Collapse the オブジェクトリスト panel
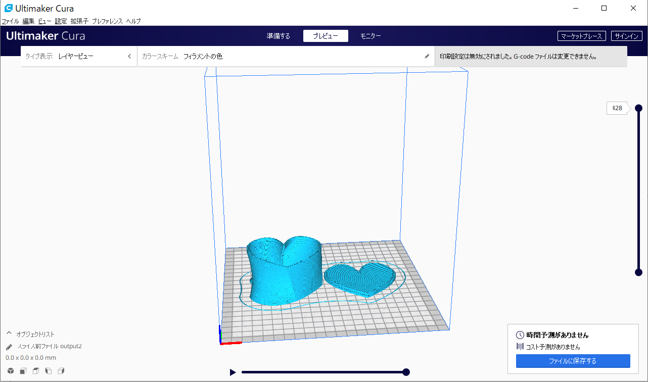648x382 pixels. (9, 334)
